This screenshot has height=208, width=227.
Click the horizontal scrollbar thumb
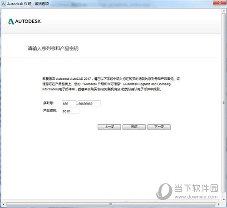111,204
